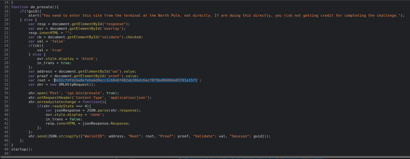Click the 'Post' string in xhr.open

pyautogui.click(x=54, y=93)
